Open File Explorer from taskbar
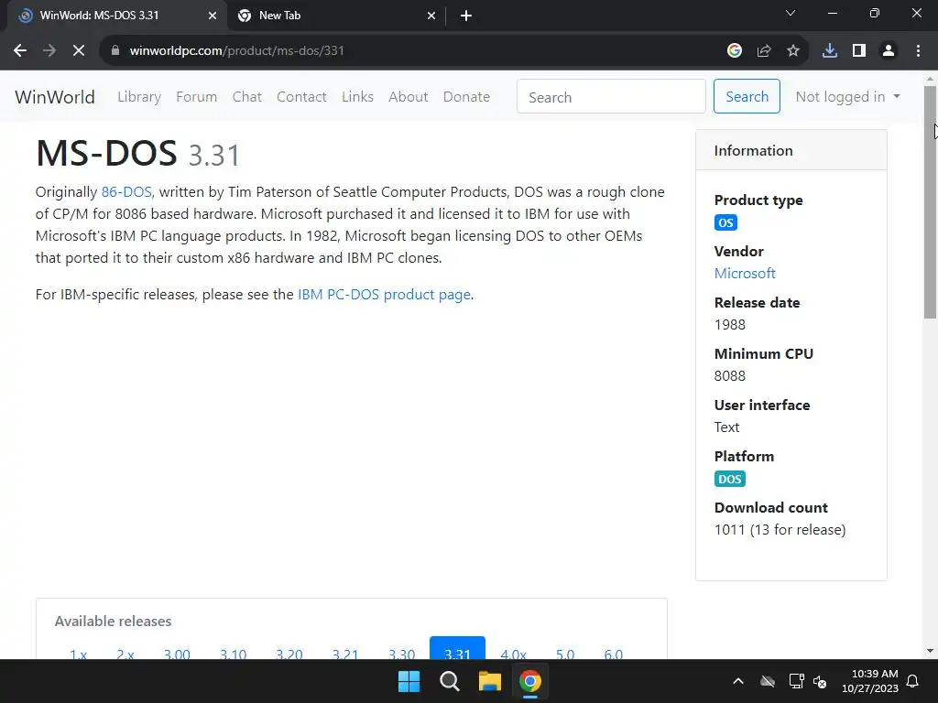 pos(489,681)
